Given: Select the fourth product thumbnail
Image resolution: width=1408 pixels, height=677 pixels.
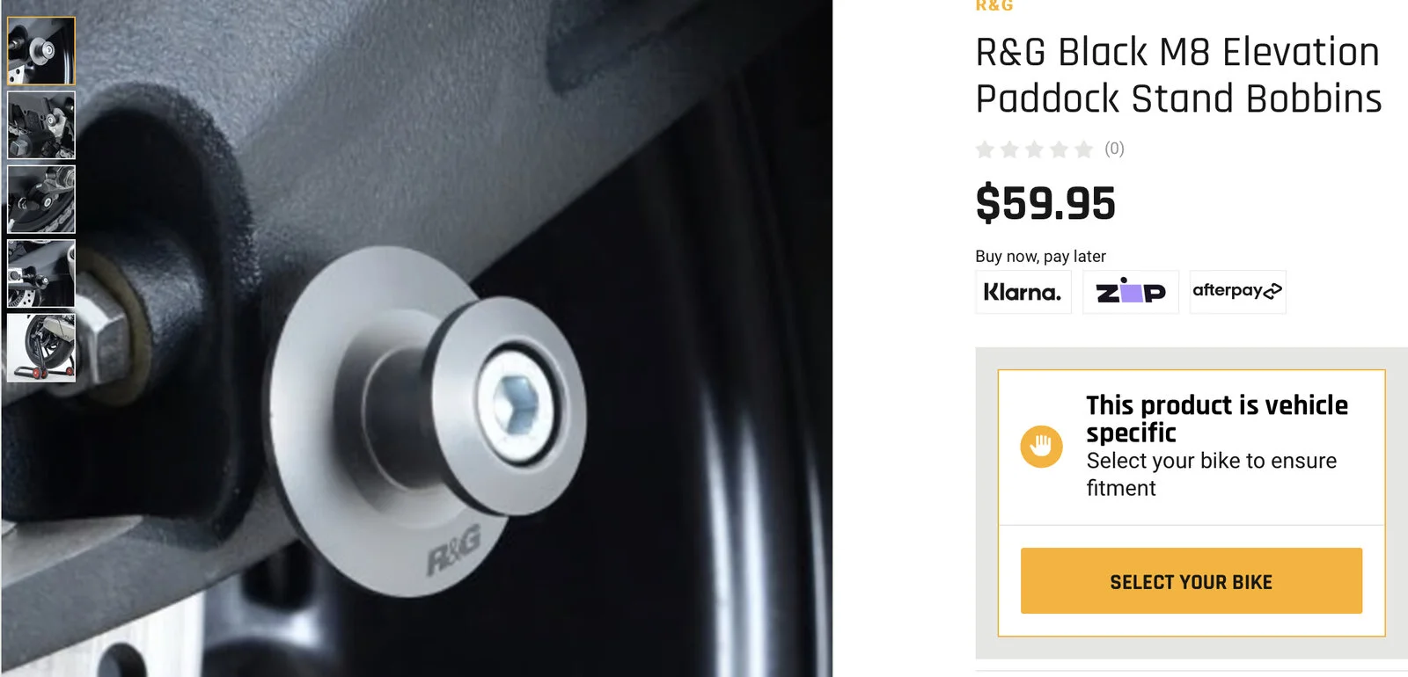Looking at the screenshot, I should (41, 273).
